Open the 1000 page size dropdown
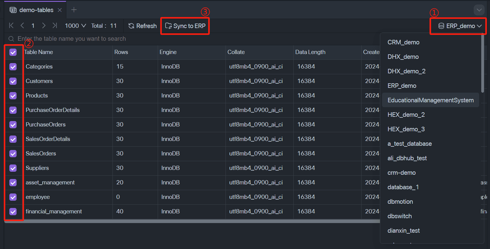The height and width of the screenshot is (249, 490). pyautogui.click(x=75, y=26)
